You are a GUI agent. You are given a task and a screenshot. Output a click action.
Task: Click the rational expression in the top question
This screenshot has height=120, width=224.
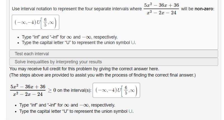162,9
